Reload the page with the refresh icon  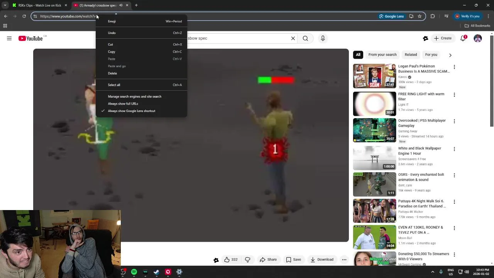click(x=24, y=16)
